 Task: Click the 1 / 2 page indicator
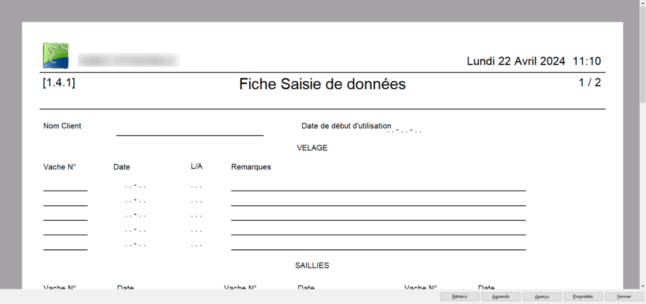click(x=590, y=82)
